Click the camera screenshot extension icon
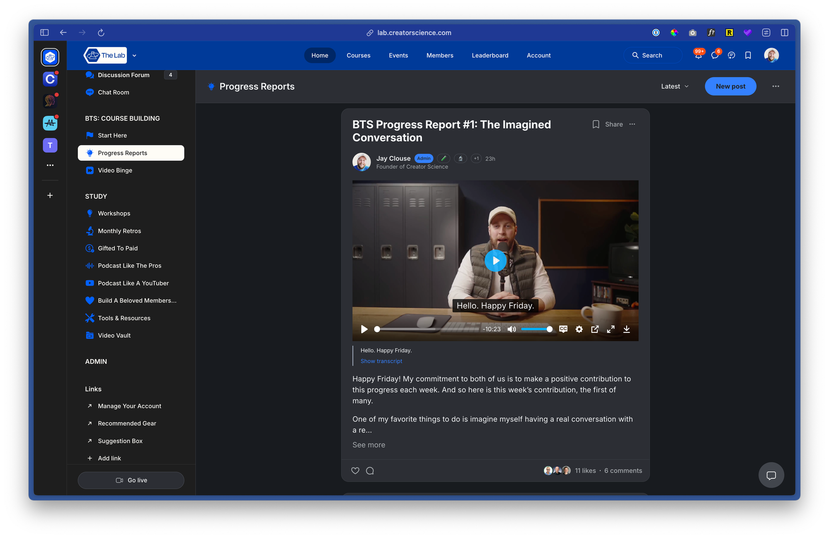Image resolution: width=829 pixels, height=538 pixels. click(x=693, y=32)
